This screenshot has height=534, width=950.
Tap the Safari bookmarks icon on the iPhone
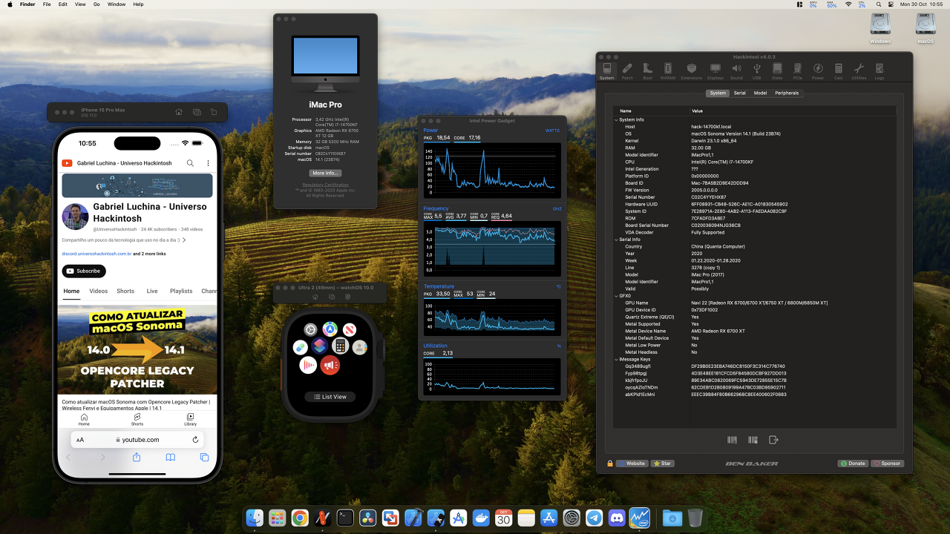tap(170, 458)
